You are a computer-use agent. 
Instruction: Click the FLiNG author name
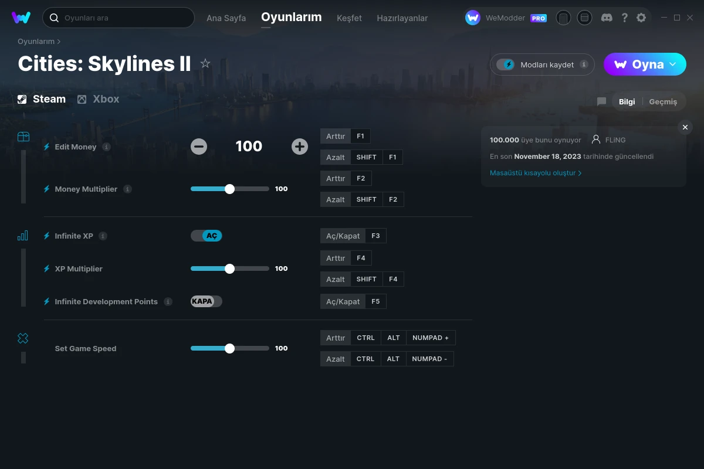(x=615, y=140)
